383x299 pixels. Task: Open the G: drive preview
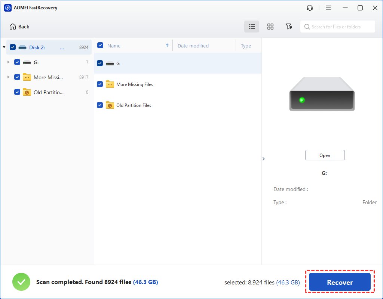pyautogui.click(x=325, y=155)
